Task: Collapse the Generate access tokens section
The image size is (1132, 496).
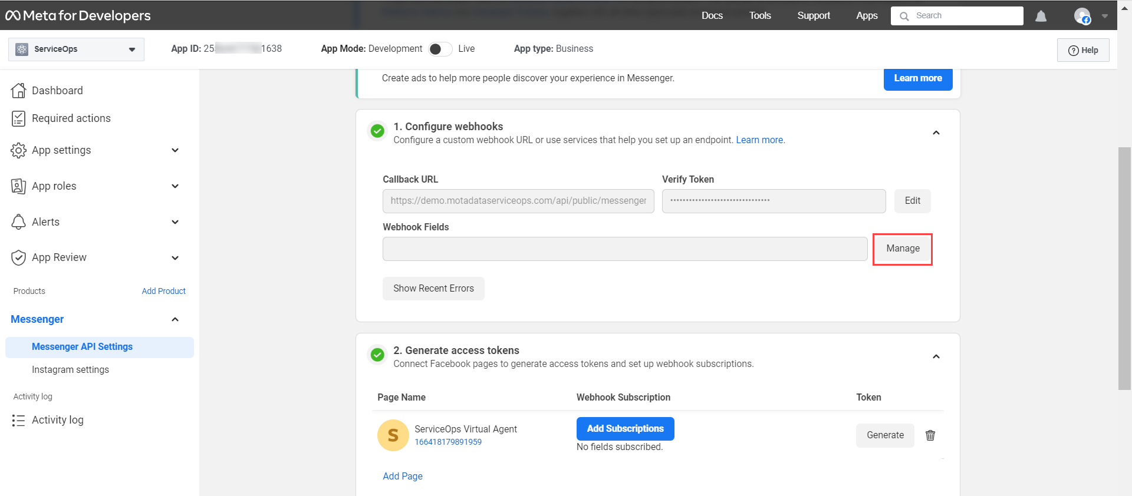Action: tap(936, 356)
